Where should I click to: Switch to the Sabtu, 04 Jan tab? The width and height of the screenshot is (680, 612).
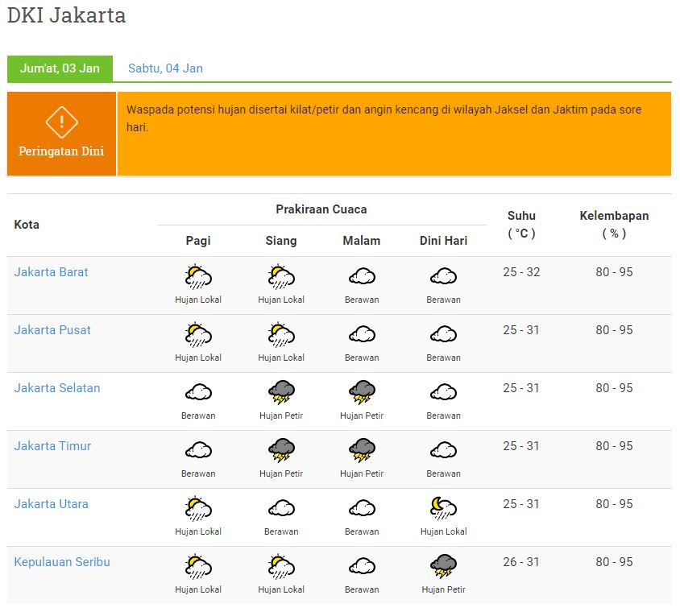165,68
